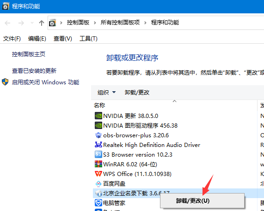Select Realtek High Definition Audio Driver entry
Screen dimensions: 264x211
click(152, 145)
